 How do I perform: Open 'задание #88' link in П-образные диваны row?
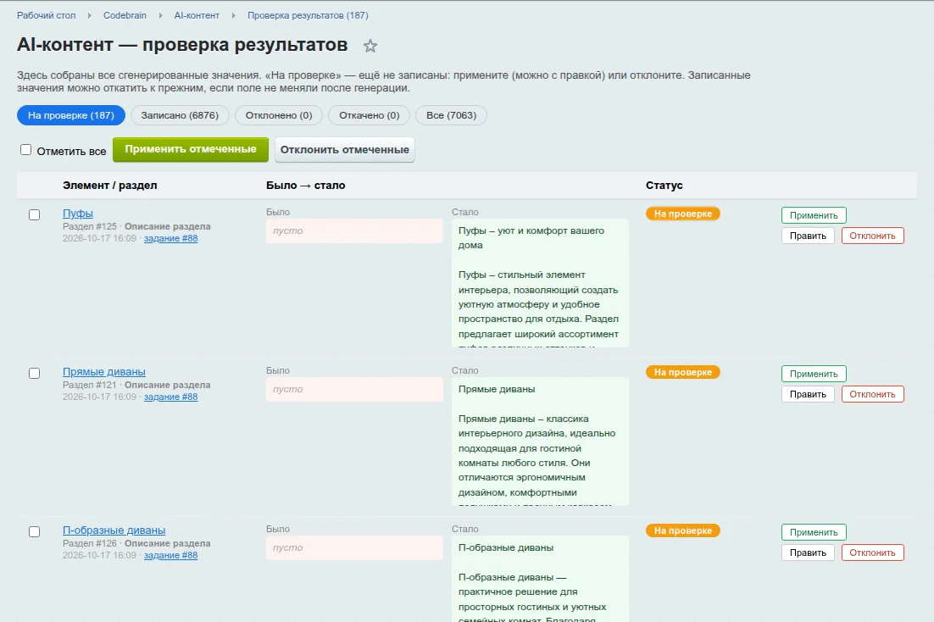(171, 555)
